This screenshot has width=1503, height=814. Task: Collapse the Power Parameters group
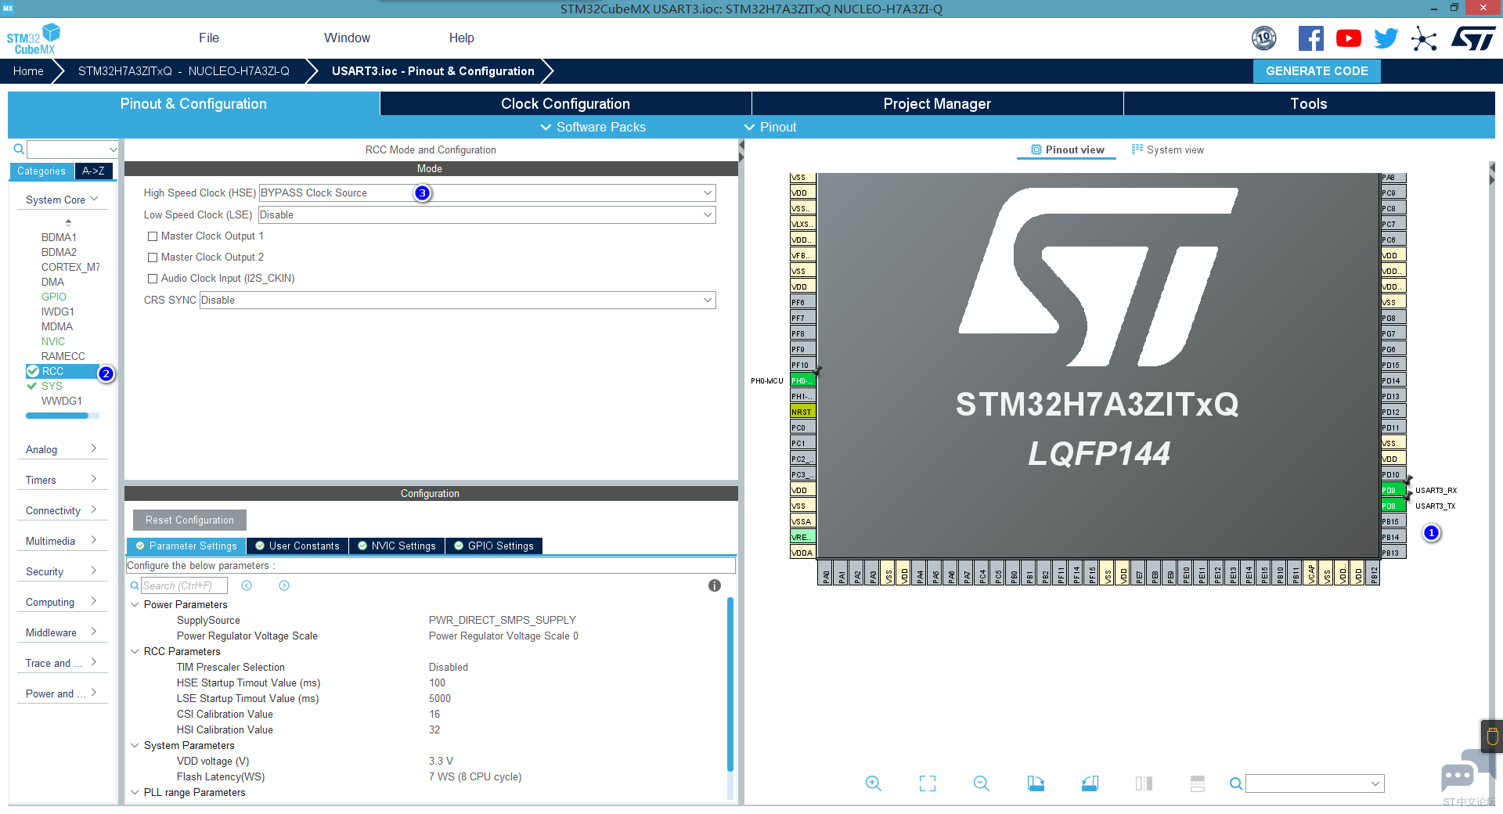point(135,604)
